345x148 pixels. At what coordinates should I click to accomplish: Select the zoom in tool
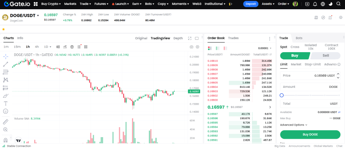point(6,130)
